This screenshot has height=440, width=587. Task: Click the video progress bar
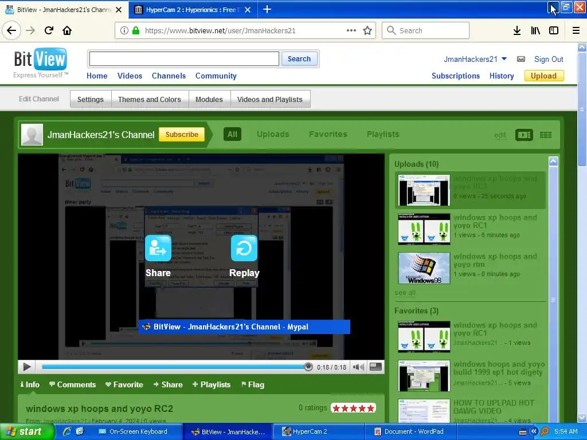[x=175, y=367]
